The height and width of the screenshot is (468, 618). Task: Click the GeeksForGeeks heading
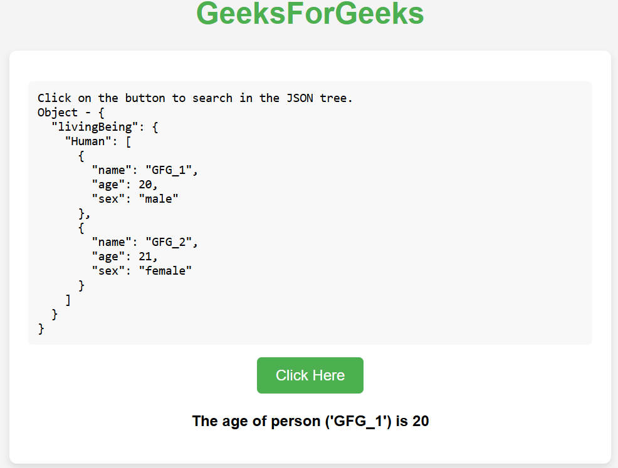pos(310,14)
